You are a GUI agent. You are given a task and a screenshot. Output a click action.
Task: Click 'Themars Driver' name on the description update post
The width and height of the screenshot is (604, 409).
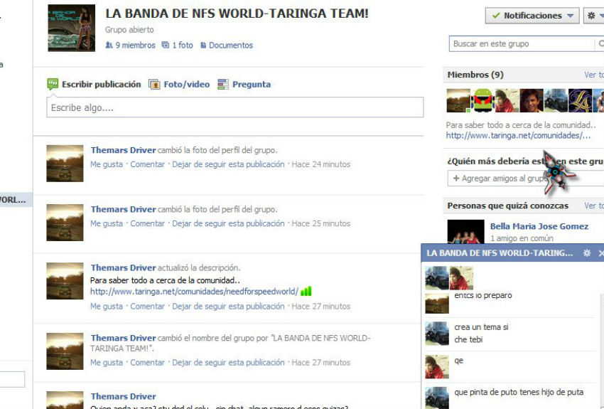pyautogui.click(x=123, y=267)
